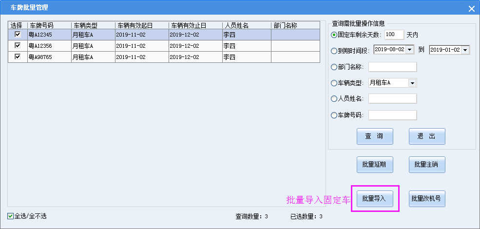Image resolution: width=480 pixels, height=229 pixels.
Task: Select the 车牌号码 radio button
Action: (x=334, y=115)
